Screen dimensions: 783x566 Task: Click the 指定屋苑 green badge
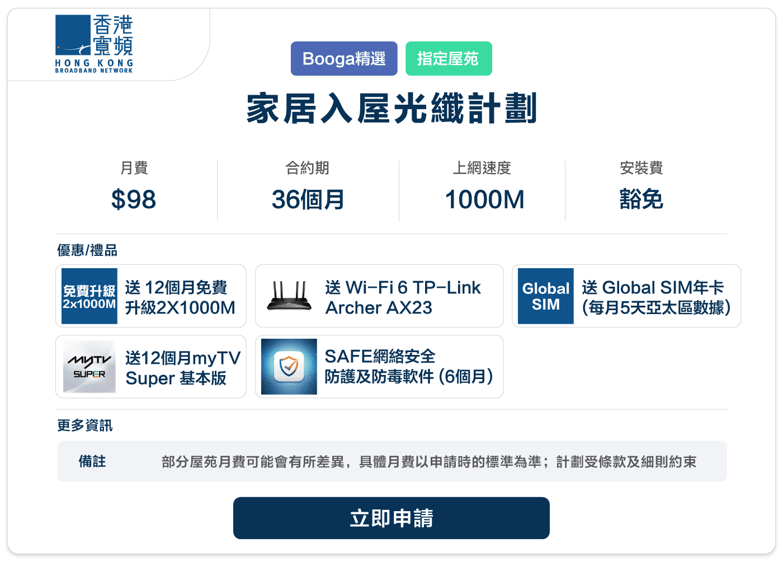pyautogui.click(x=449, y=58)
